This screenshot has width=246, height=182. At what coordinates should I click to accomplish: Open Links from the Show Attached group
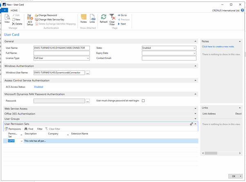pos(92,19)
